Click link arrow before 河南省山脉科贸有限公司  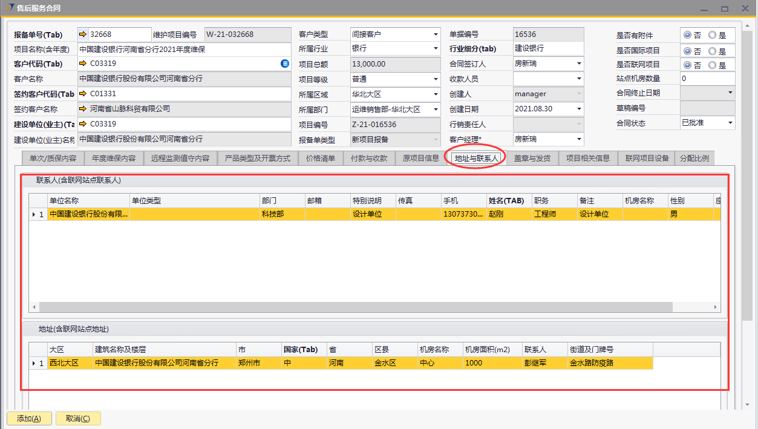point(83,109)
